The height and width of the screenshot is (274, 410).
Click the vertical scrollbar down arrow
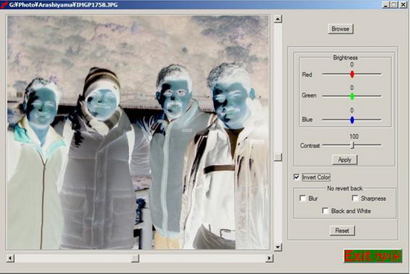(278, 247)
